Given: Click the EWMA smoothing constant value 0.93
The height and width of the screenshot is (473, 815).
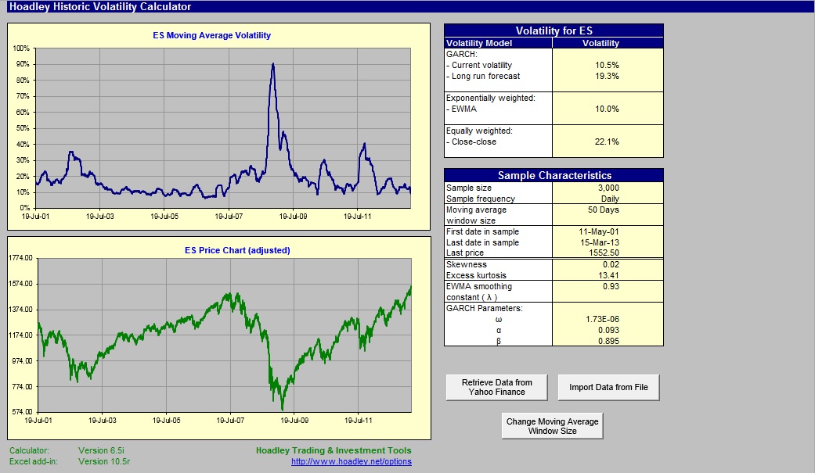Looking at the screenshot, I should pos(611,286).
